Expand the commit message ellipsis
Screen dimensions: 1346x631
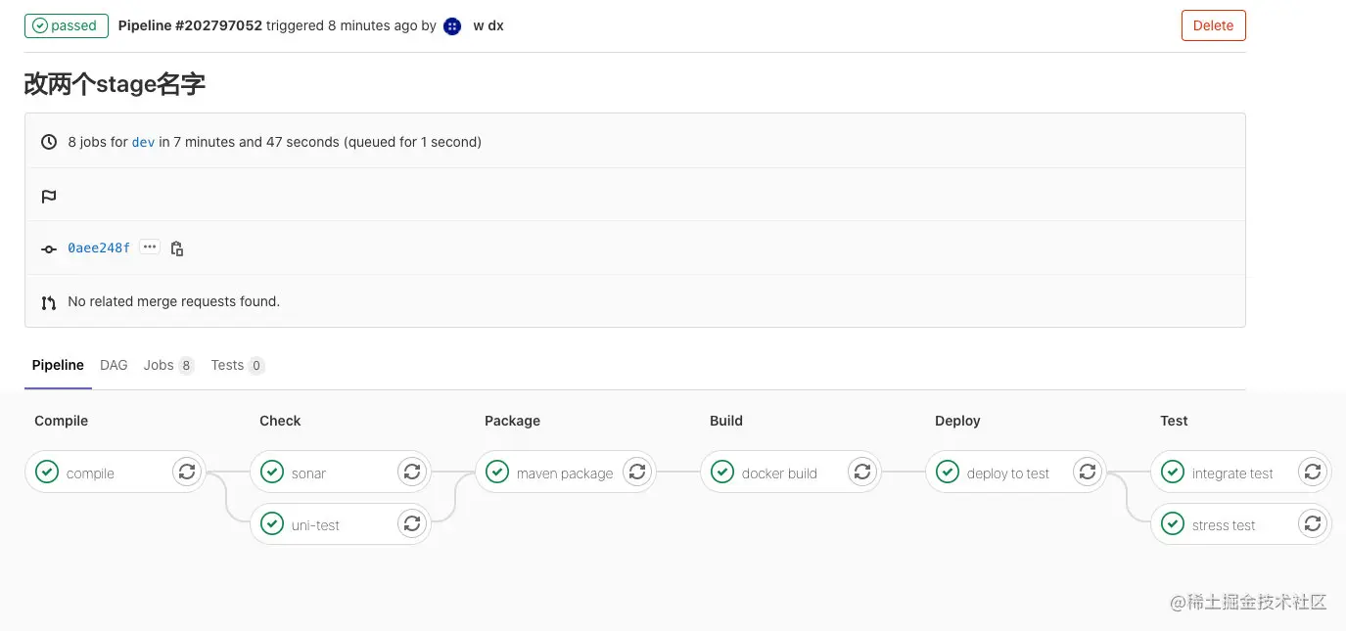[150, 248]
